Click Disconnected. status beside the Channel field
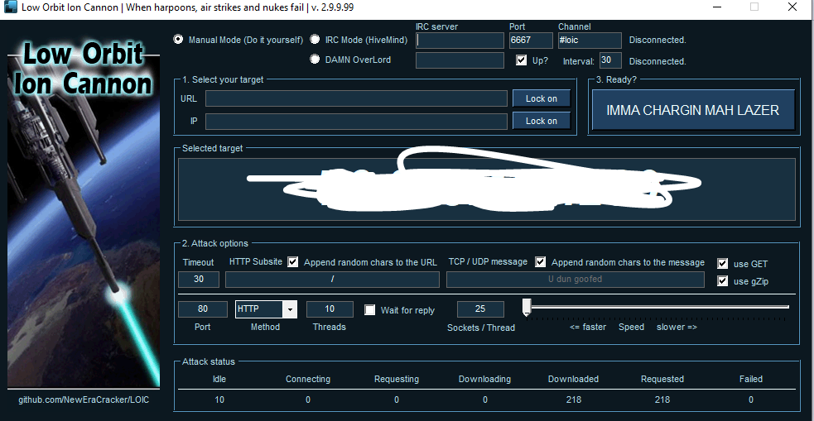The height and width of the screenshot is (421, 814). (657, 40)
